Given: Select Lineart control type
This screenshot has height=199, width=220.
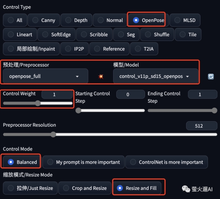Looking at the screenshot, I should [x=20, y=35].
